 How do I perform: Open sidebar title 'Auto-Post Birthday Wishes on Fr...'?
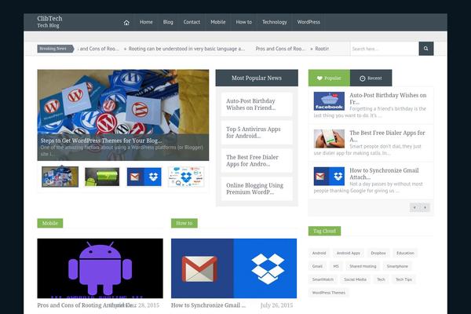388,99
